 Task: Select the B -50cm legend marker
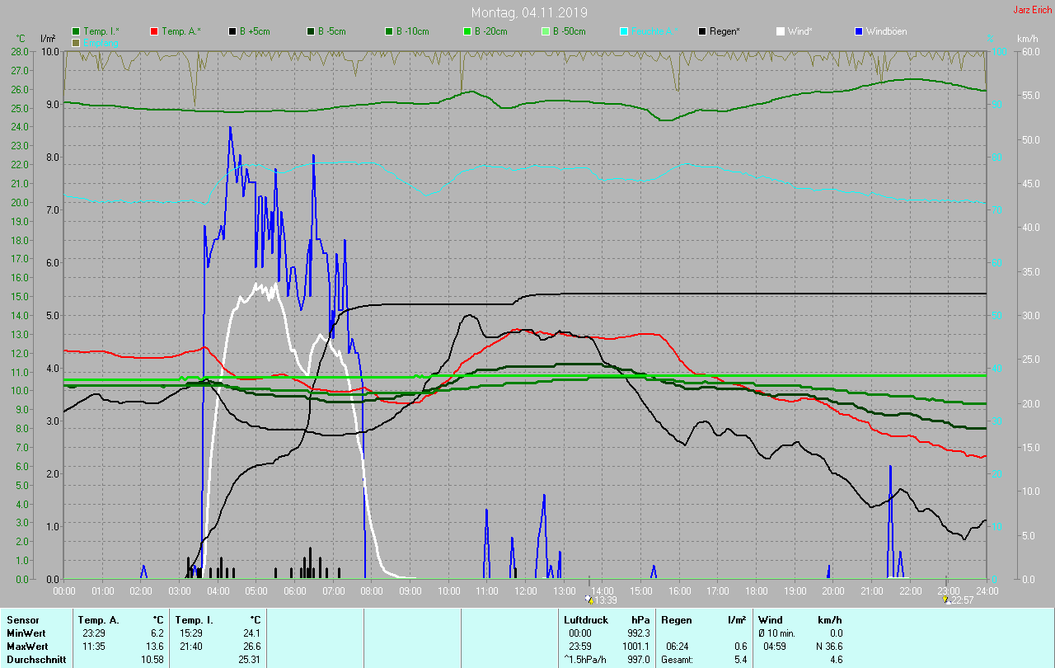546,31
